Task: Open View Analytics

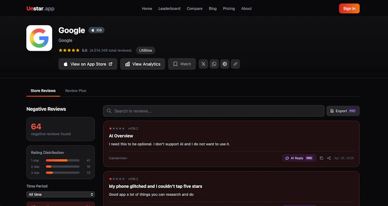Action: point(143,64)
